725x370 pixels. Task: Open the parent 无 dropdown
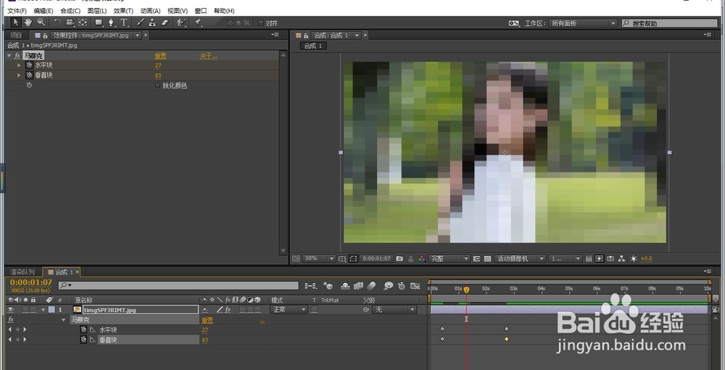pyautogui.click(x=394, y=309)
